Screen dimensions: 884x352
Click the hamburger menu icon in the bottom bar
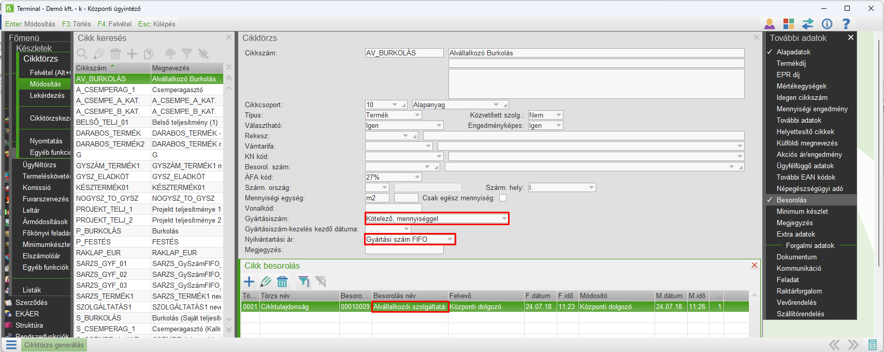point(11,345)
